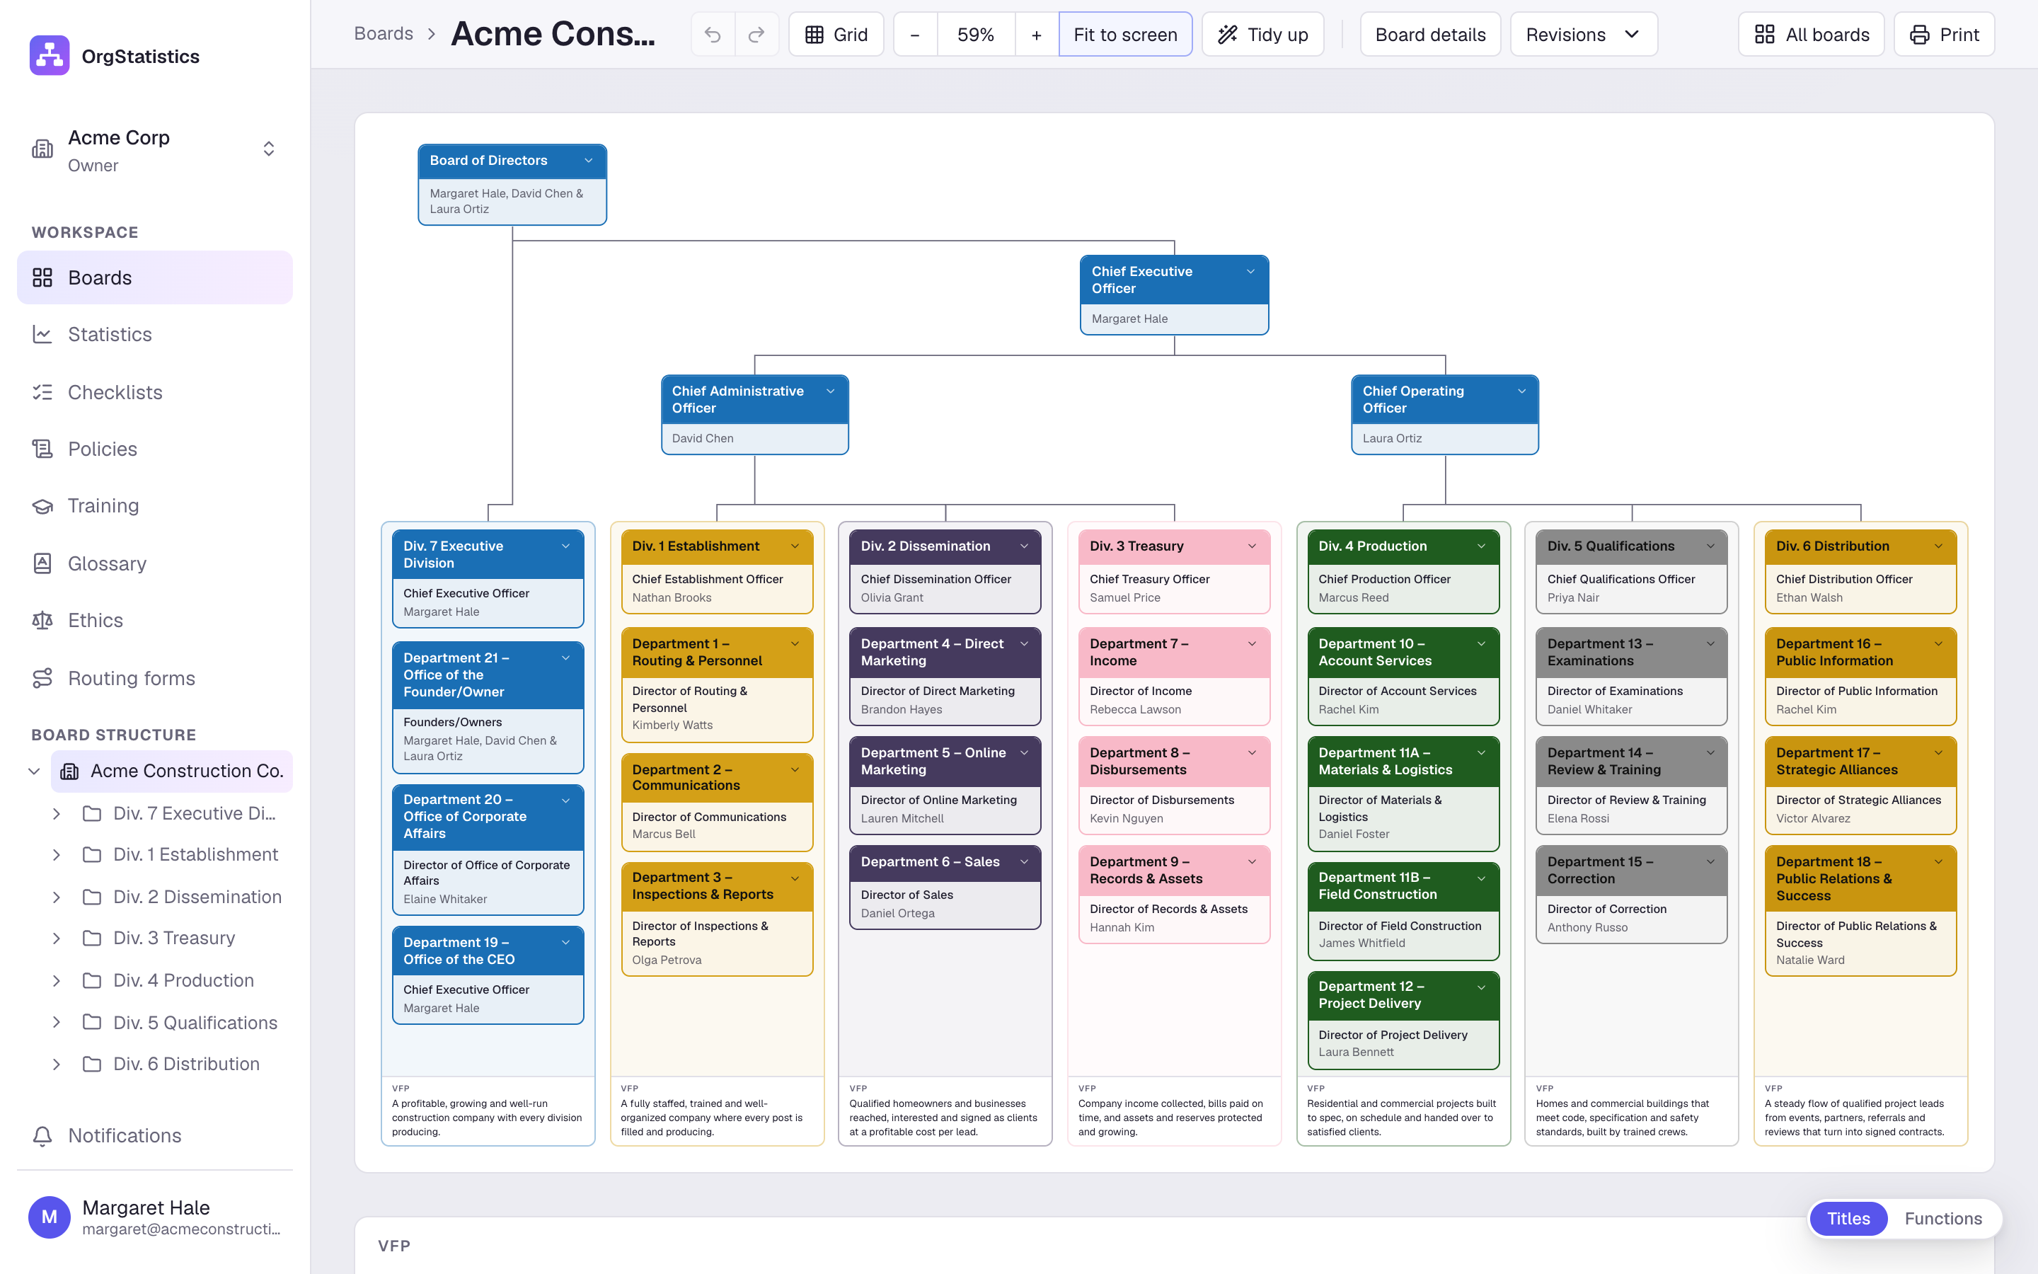
Task: Open the Acme Corp workspace switcher
Action: pyautogui.click(x=155, y=150)
